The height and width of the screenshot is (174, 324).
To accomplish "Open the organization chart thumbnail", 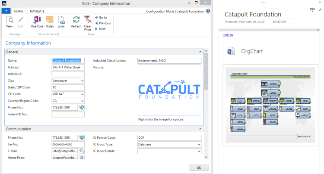I will click(x=270, y=105).
